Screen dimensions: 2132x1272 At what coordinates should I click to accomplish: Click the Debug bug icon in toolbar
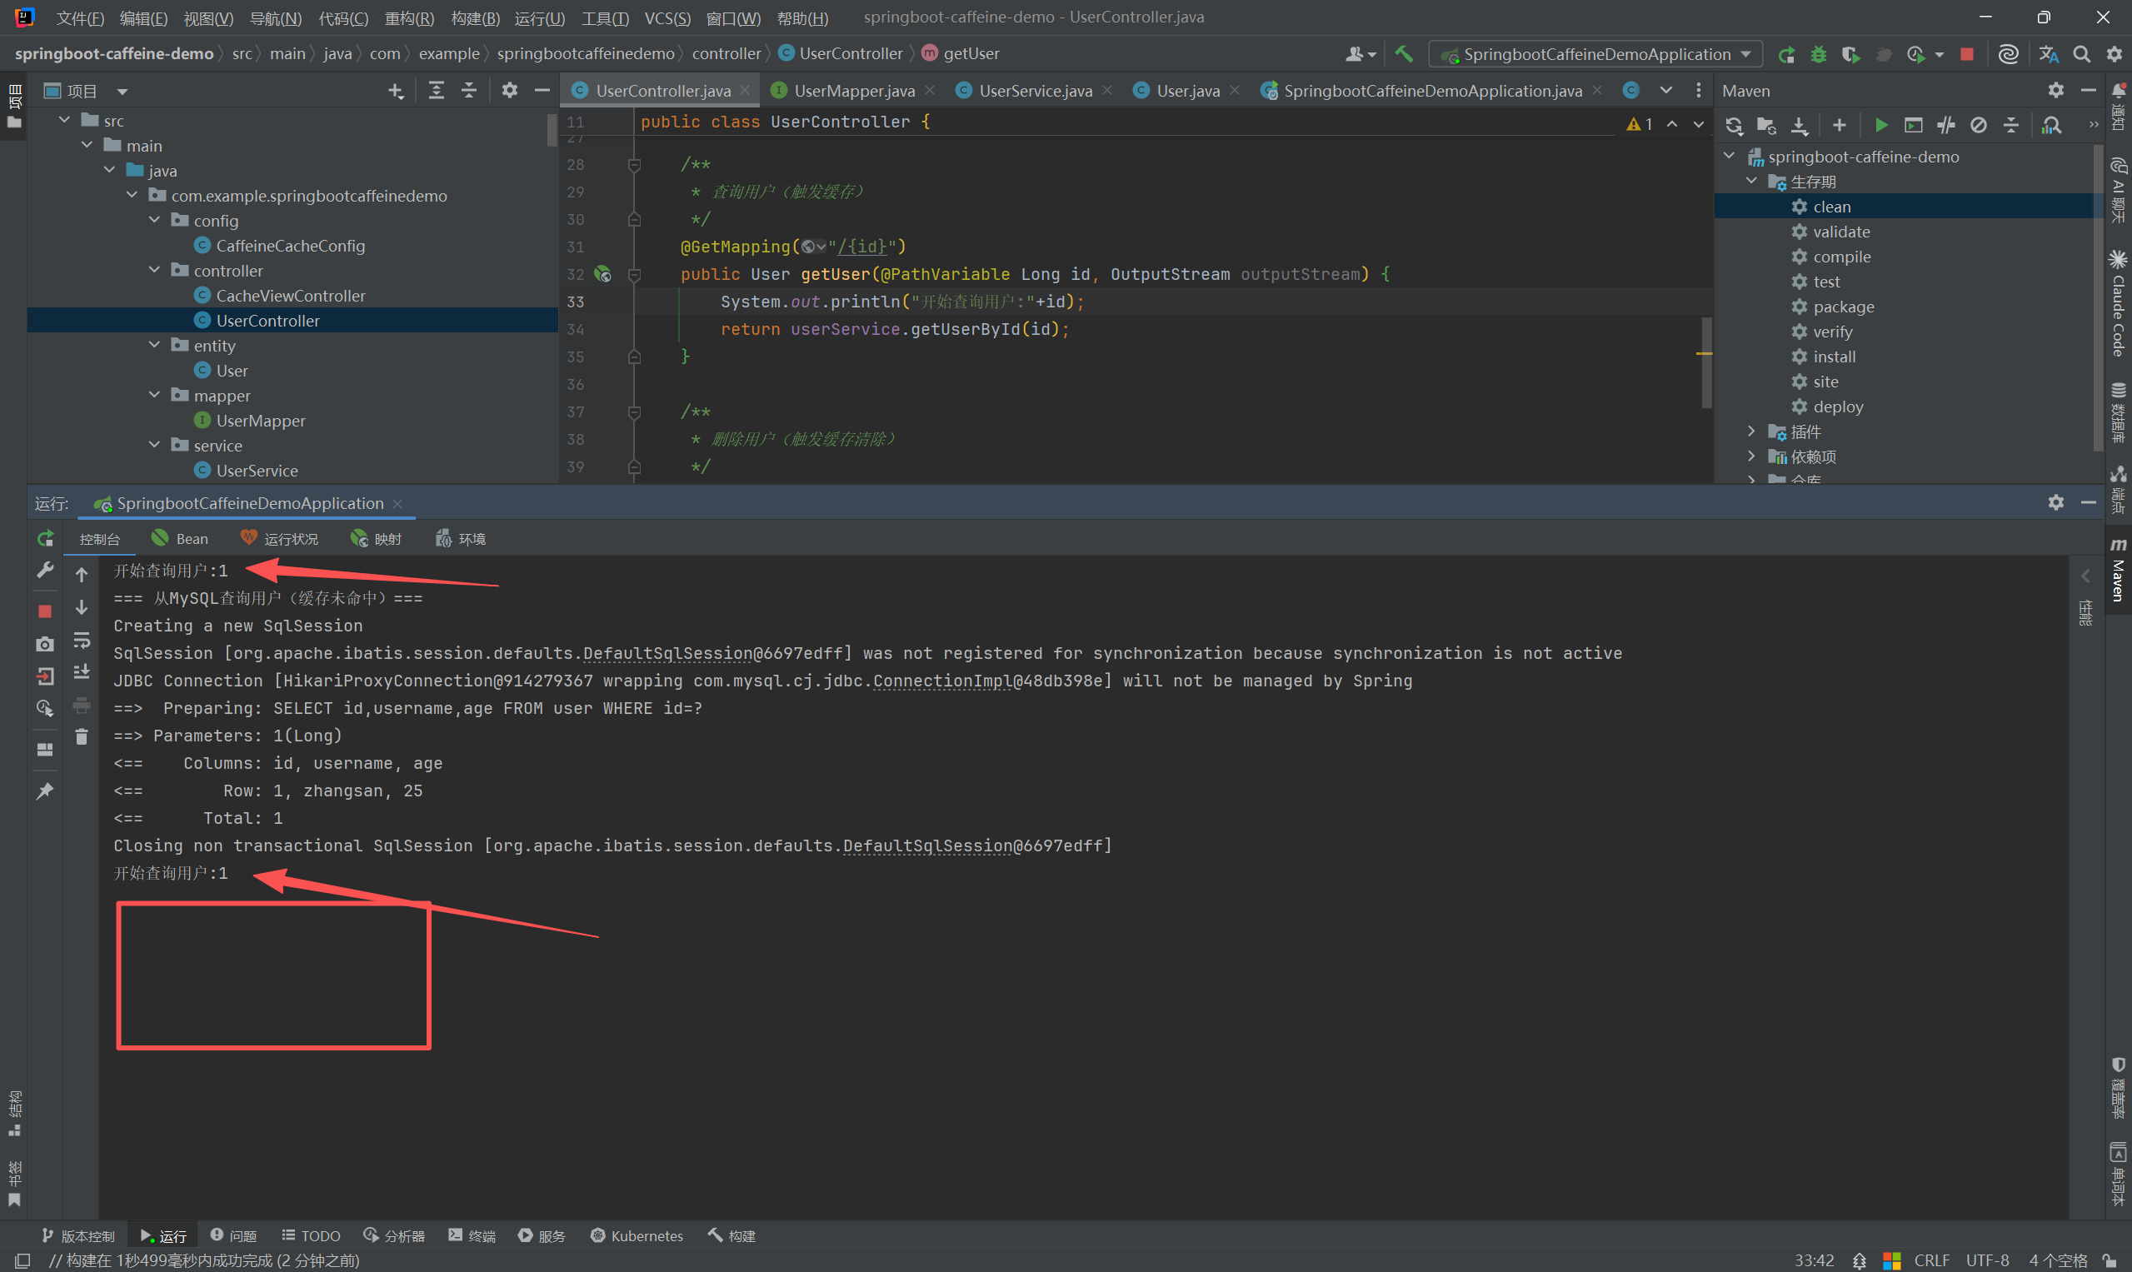1818,55
